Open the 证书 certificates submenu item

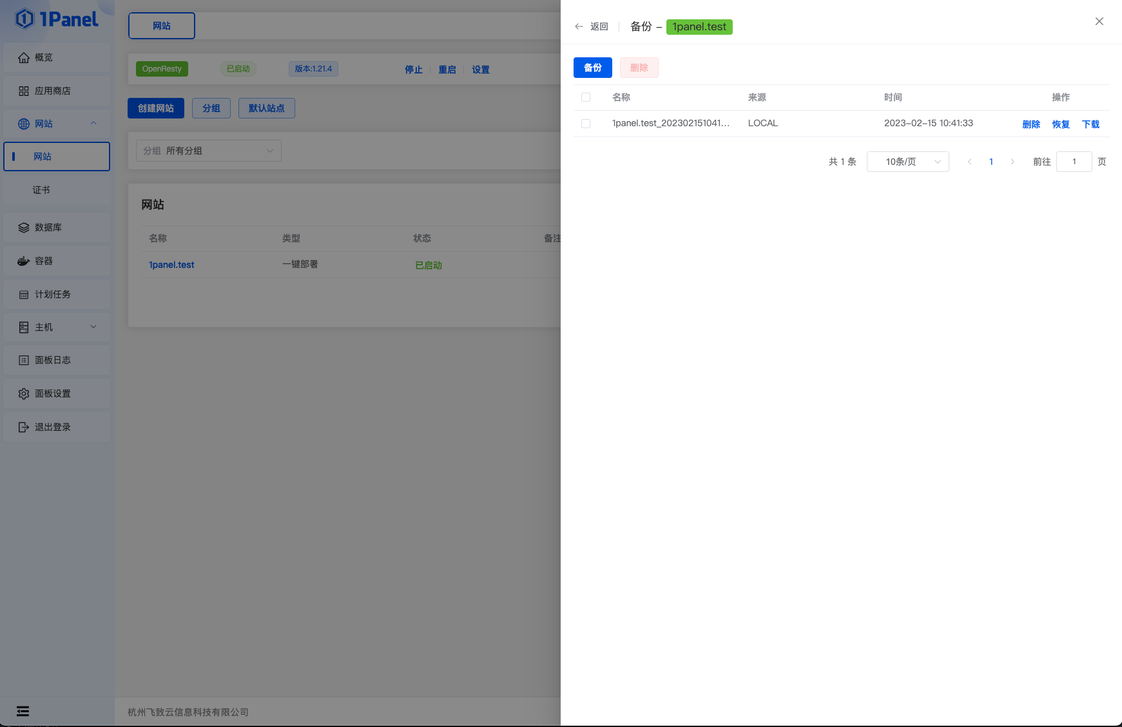[x=41, y=190]
